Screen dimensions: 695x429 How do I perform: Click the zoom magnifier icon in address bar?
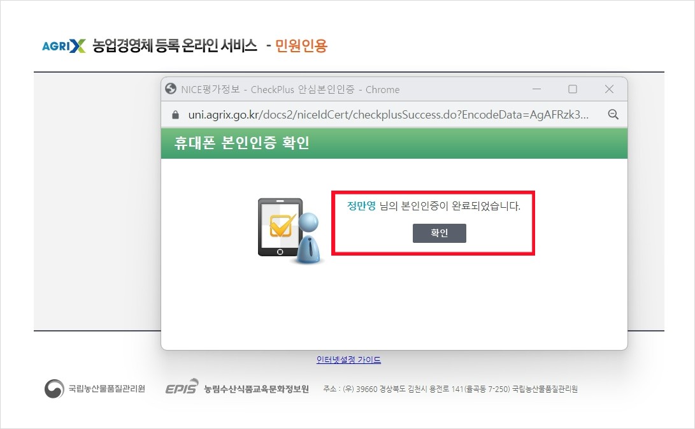click(613, 115)
